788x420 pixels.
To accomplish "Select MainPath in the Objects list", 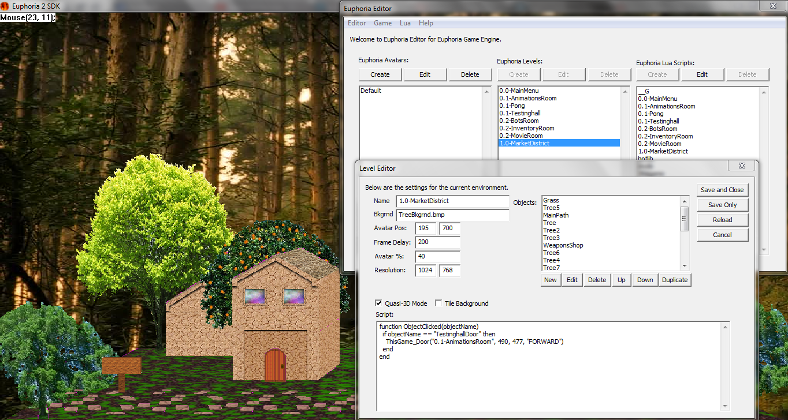I will [611, 215].
